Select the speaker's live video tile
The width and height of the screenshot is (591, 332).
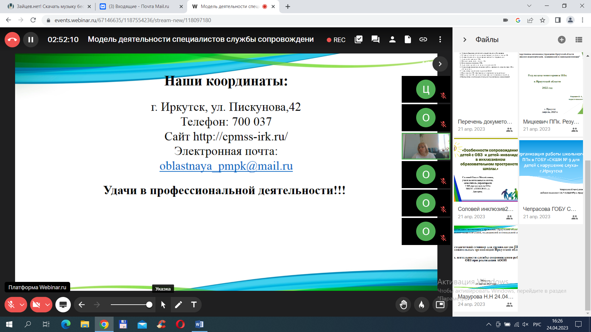(x=426, y=146)
